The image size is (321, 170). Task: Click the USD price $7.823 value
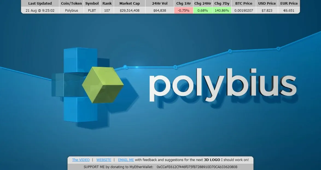[x=267, y=10]
